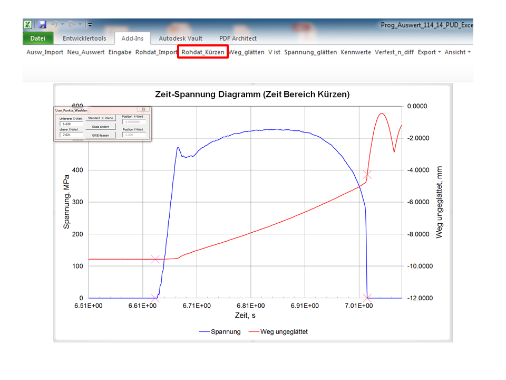Click the 6.51E+00 x-axis tick label
506x380 pixels.
click(x=89, y=306)
